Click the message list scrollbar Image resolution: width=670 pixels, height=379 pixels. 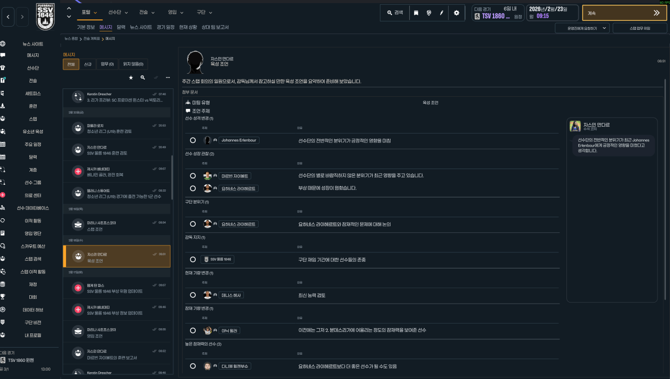pyautogui.click(x=172, y=178)
